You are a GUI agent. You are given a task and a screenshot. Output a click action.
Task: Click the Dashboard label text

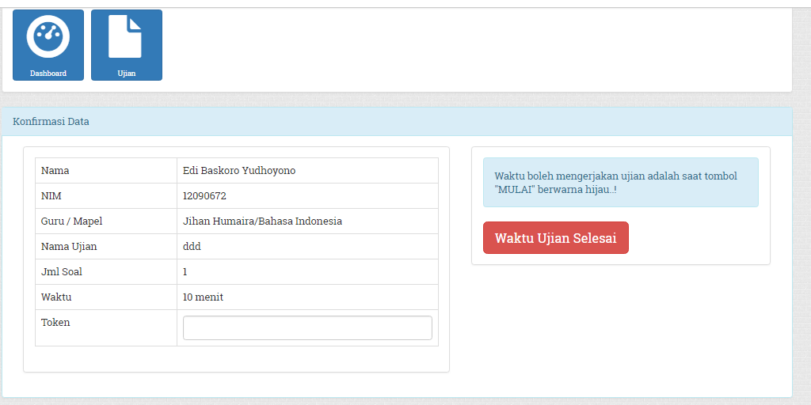(48, 74)
